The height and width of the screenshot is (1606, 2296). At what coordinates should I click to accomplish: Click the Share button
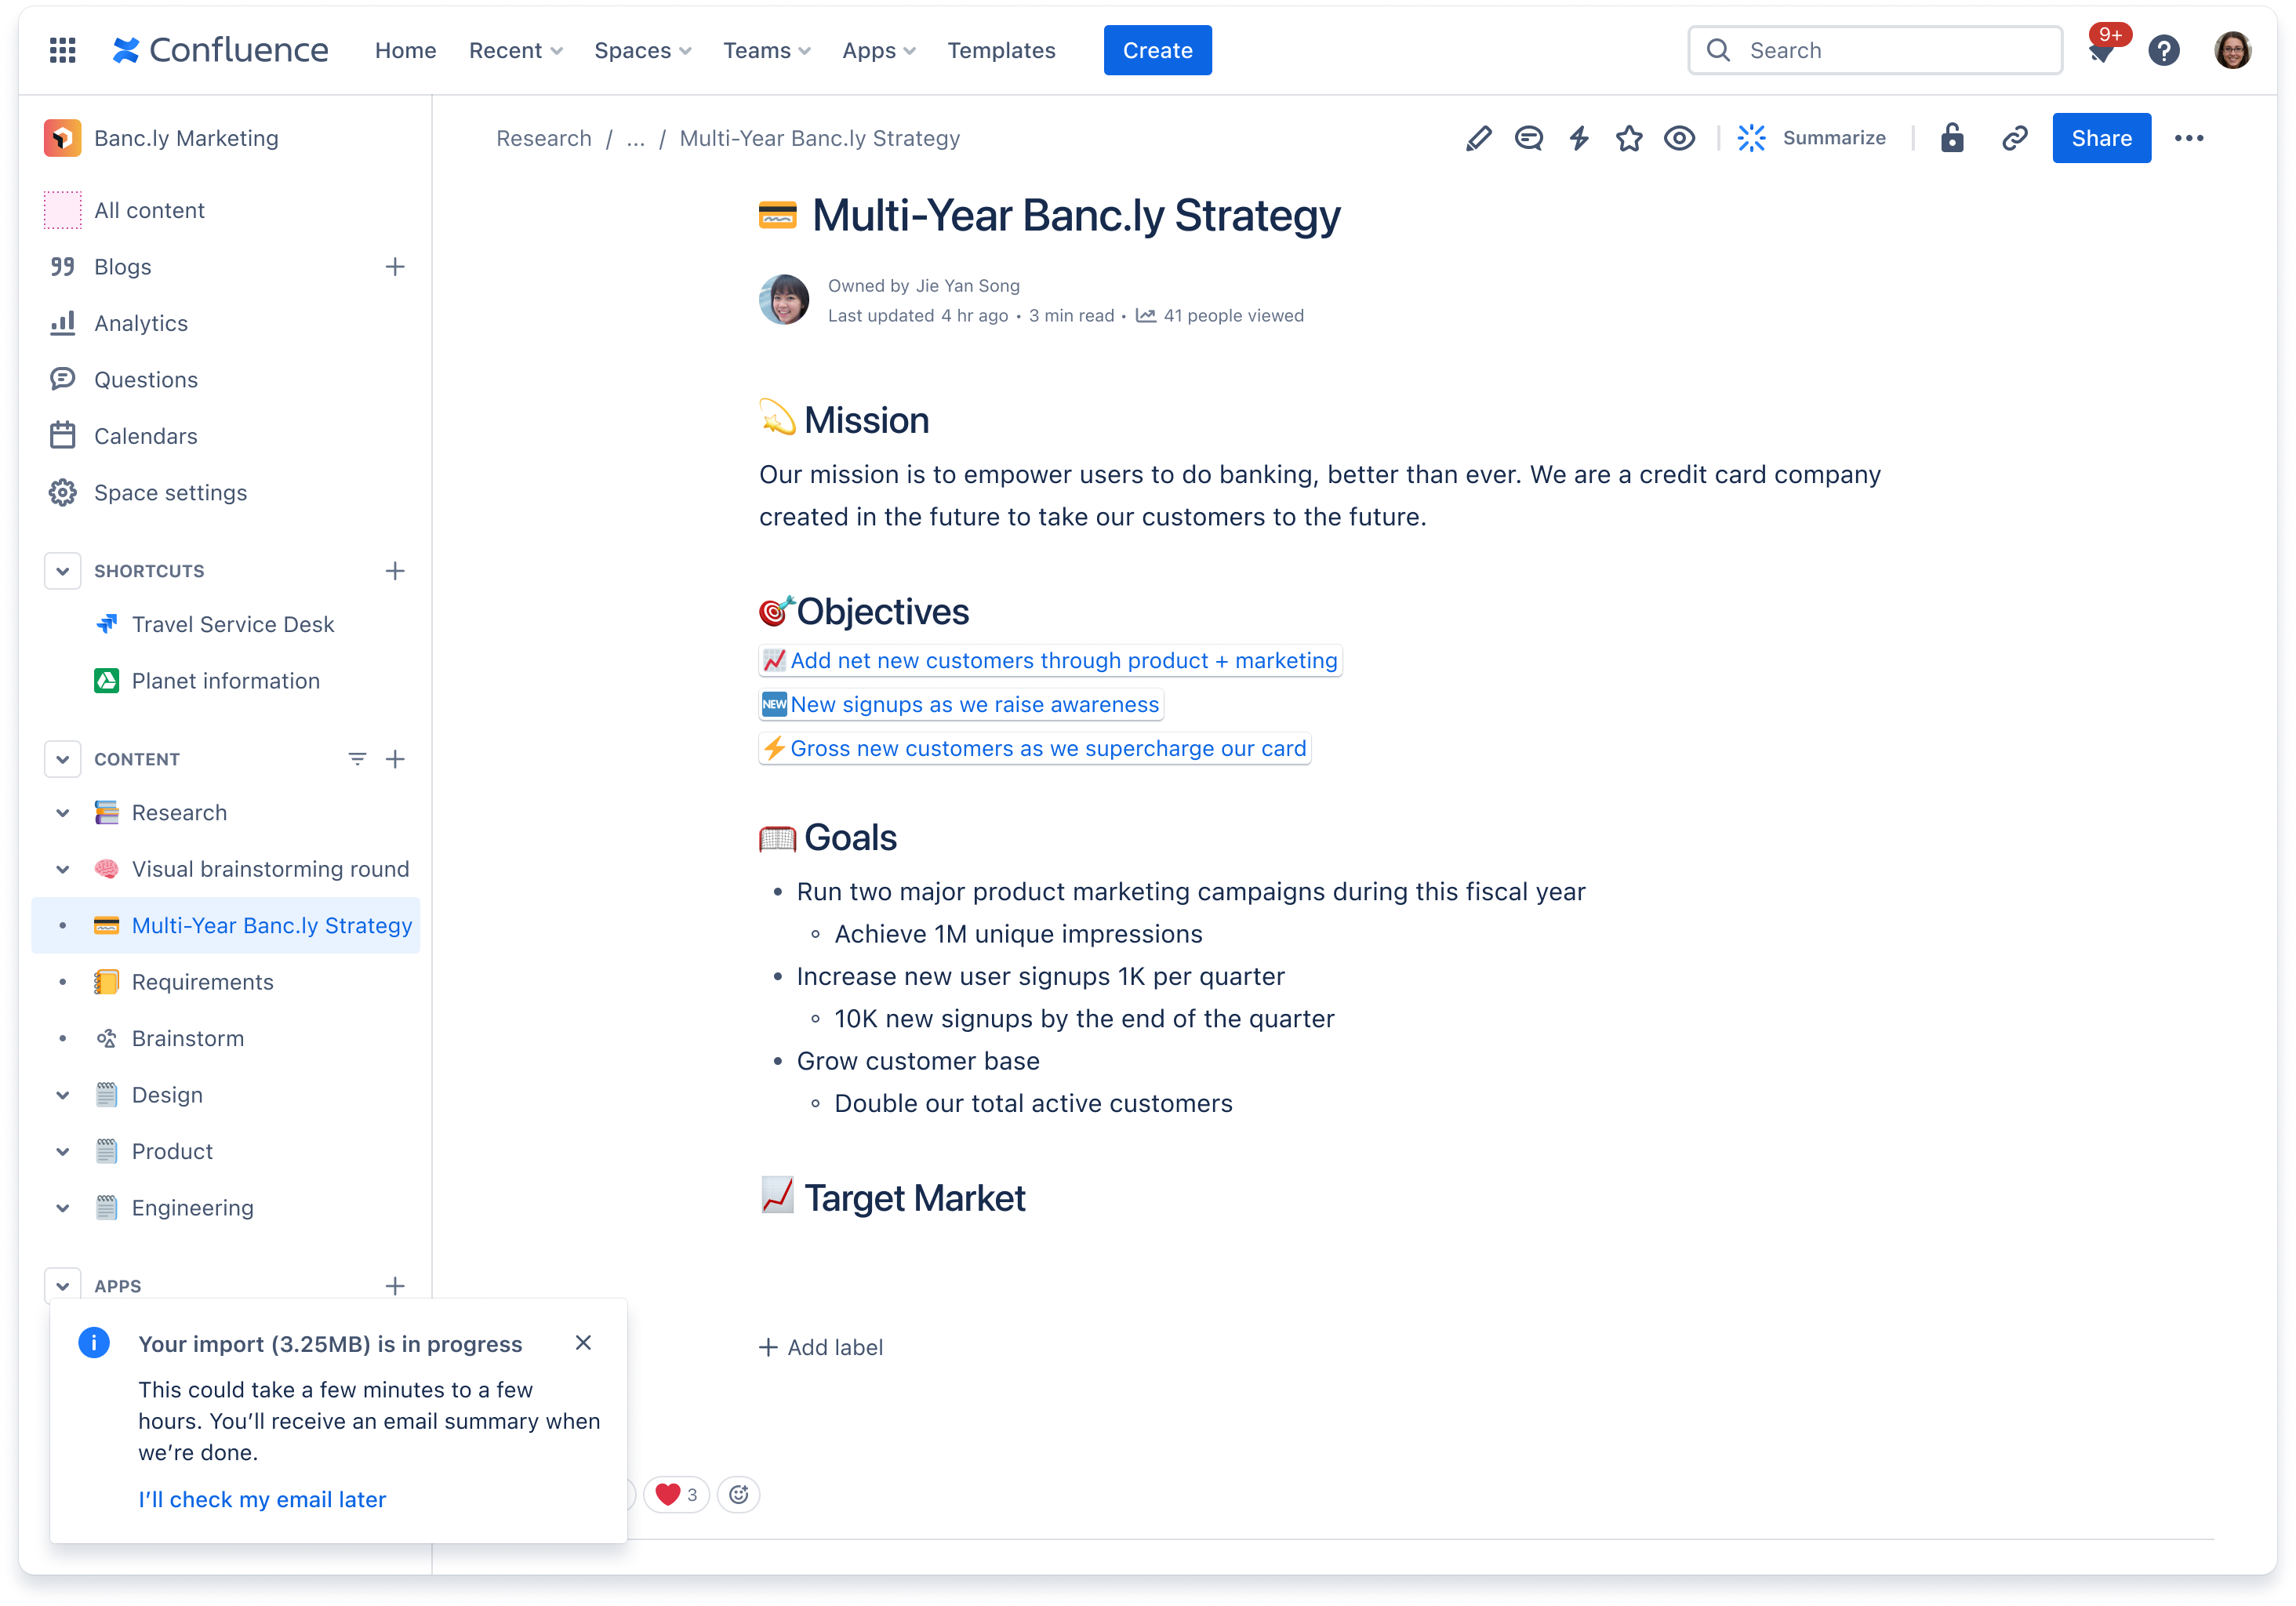coord(2101,138)
